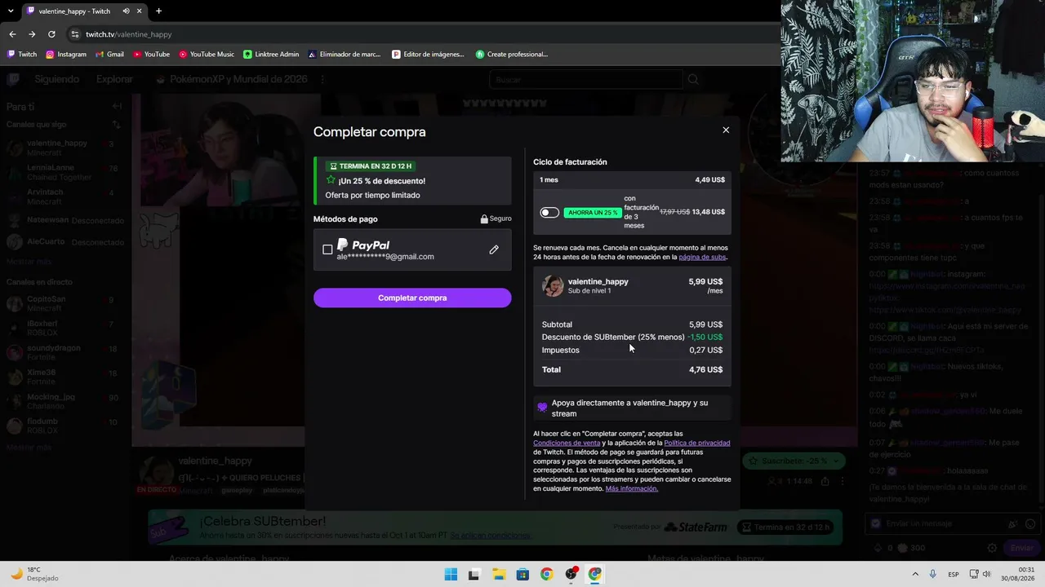The image size is (1045, 587).
Task: Close the Completar compra dialog
Action: 726,130
